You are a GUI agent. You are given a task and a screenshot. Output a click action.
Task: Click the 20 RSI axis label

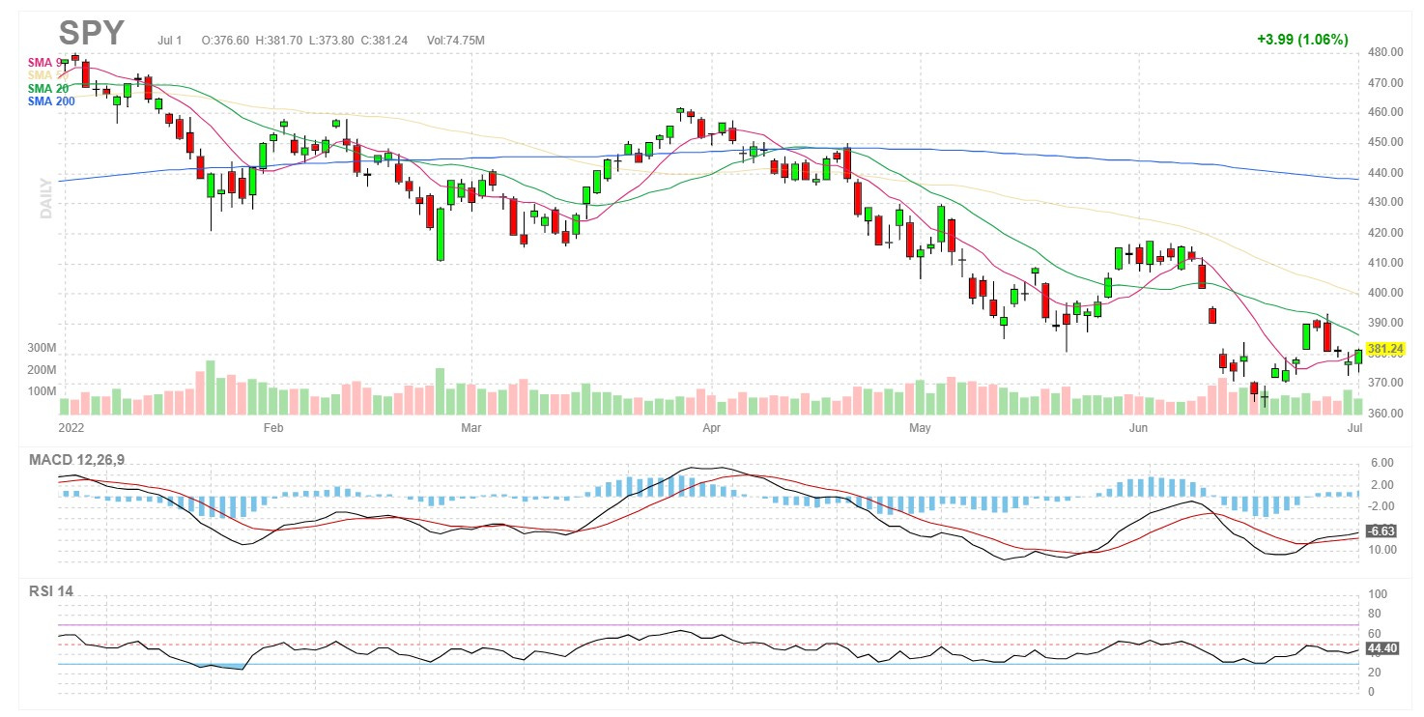1376,672
